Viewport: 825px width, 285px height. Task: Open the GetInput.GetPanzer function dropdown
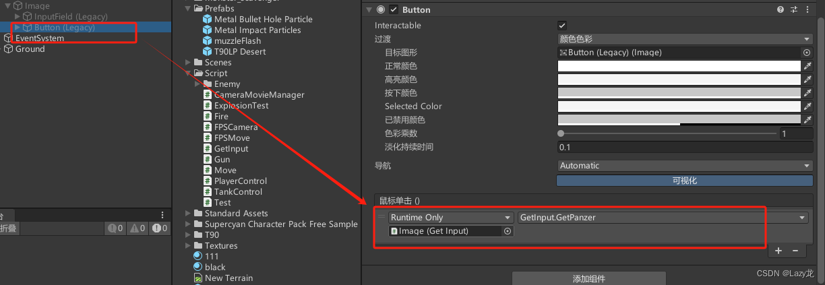coord(663,218)
